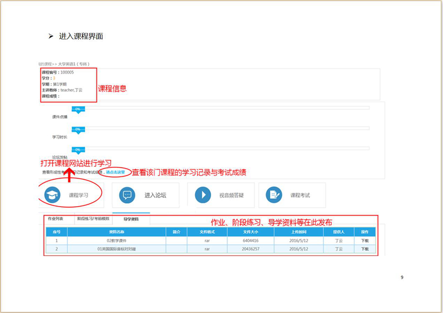The image size is (443, 313).
Task: Click the 学习时长 0% progress marker
Action: point(78,129)
